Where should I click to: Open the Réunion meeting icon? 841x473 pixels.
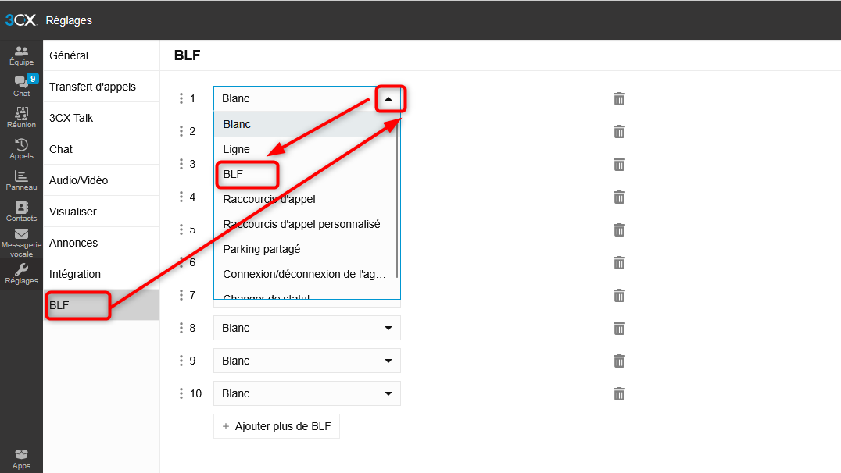(21, 117)
